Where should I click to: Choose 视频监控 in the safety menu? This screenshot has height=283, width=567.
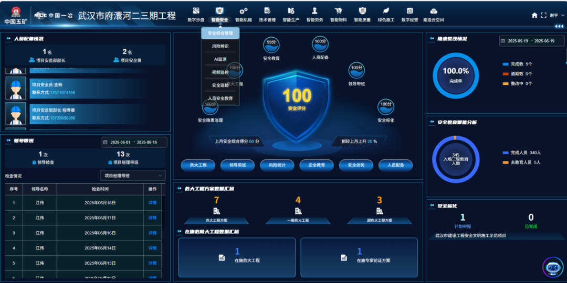pyautogui.click(x=220, y=72)
